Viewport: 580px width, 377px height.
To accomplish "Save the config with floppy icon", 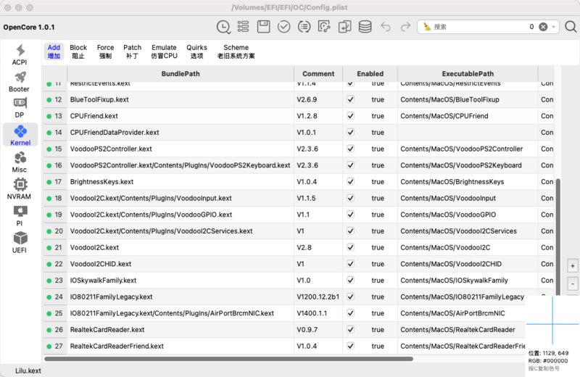I will click(x=263, y=27).
